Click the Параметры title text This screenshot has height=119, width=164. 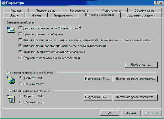click(x=15, y=3)
